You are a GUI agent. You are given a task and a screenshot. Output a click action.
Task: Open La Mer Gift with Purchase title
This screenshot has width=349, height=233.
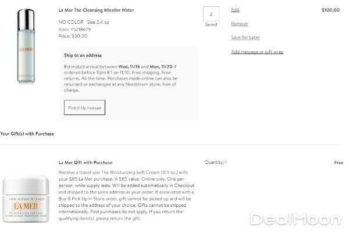(86, 163)
